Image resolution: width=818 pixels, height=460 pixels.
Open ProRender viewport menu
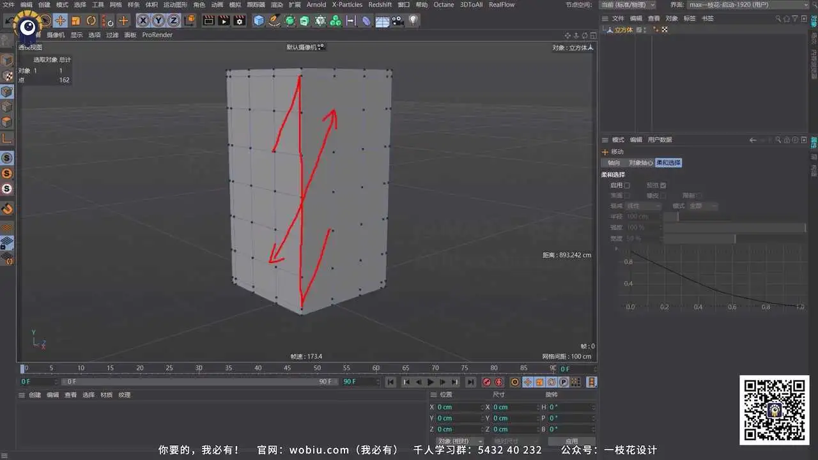(157, 35)
